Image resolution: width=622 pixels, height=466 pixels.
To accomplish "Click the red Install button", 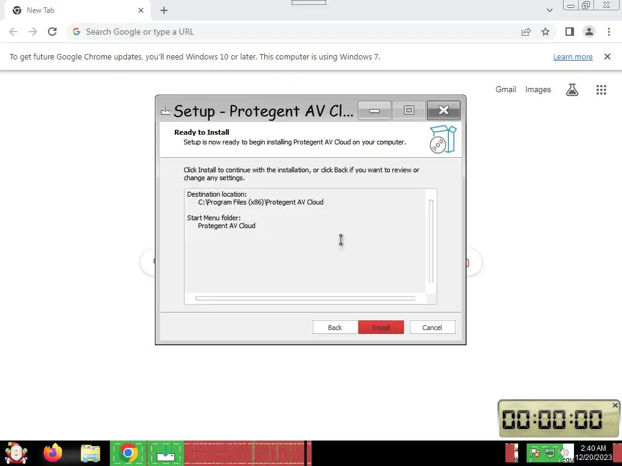I will [x=381, y=327].
